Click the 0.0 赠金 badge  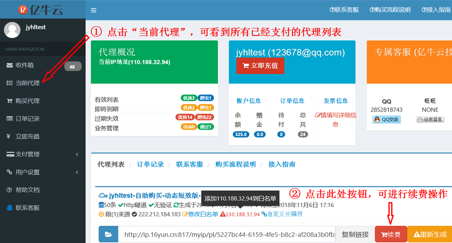point(260,134)
